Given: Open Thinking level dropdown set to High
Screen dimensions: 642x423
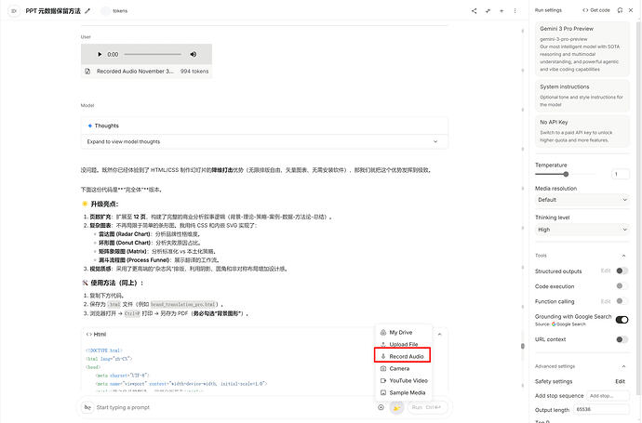Looking at the screenshot, I should (x=582, y=230).
